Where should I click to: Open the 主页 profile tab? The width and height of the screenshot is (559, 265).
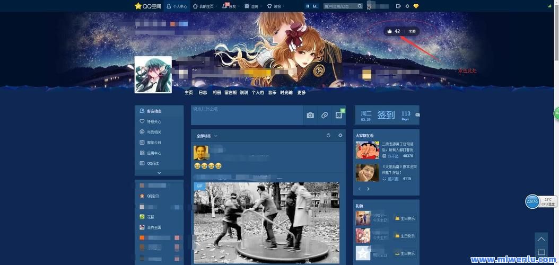click(189, 92)
